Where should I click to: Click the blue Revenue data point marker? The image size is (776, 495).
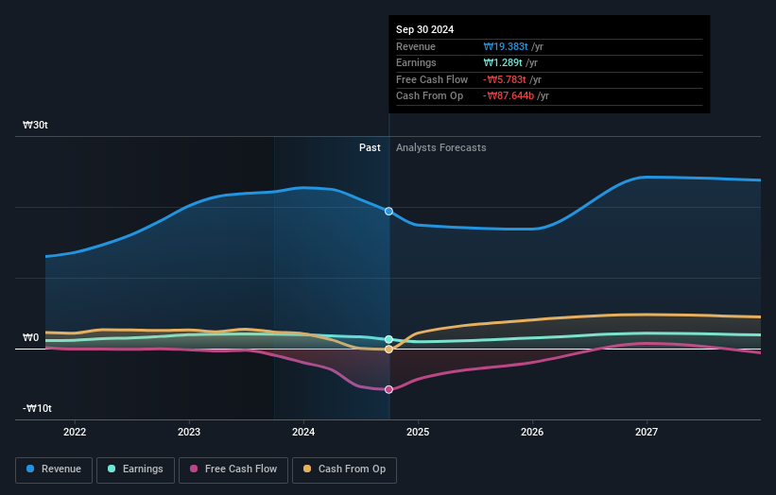pos(389,212)
